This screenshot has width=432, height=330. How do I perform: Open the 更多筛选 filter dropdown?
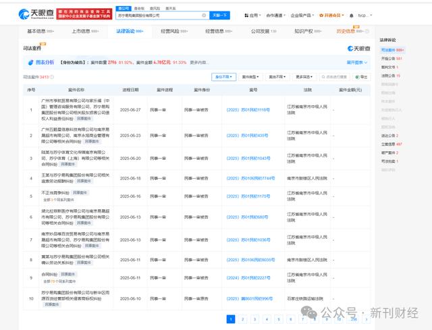click(304, 77)
